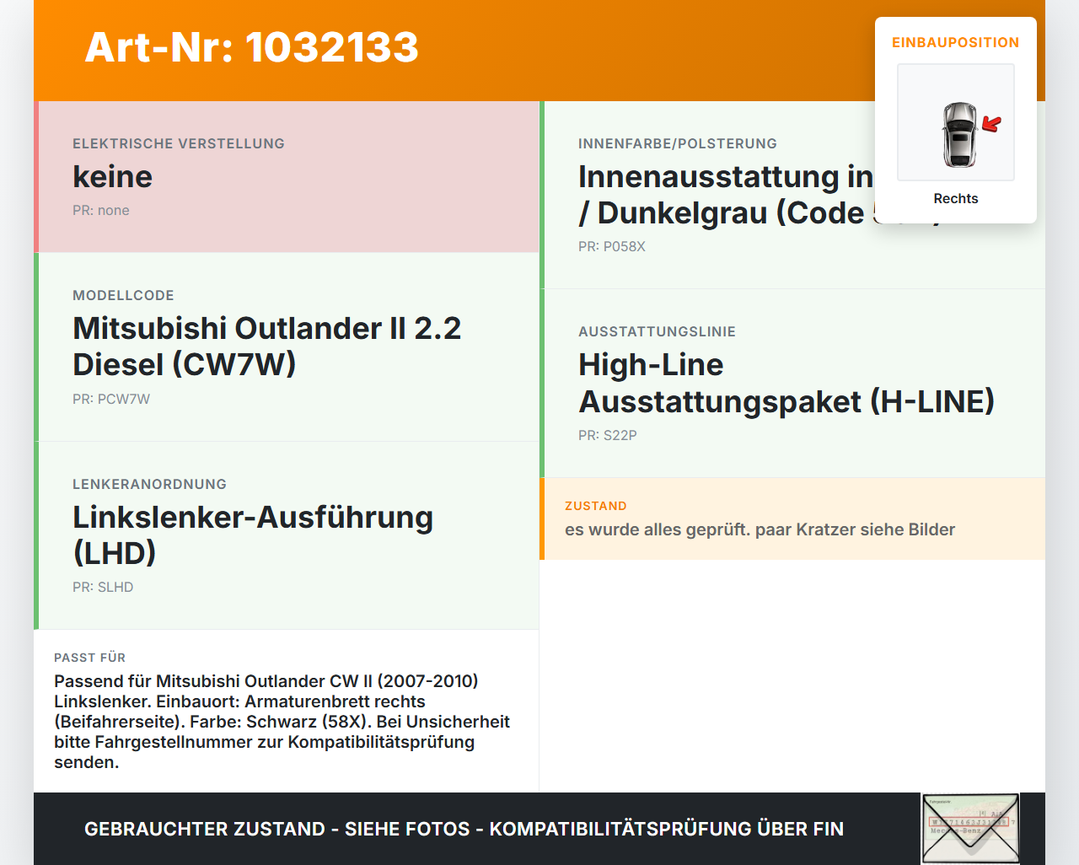1079x865 pixels.
Task: Select 'Linkslenker-Ausführung (LHD)' text
Action: tap(253, 535)
